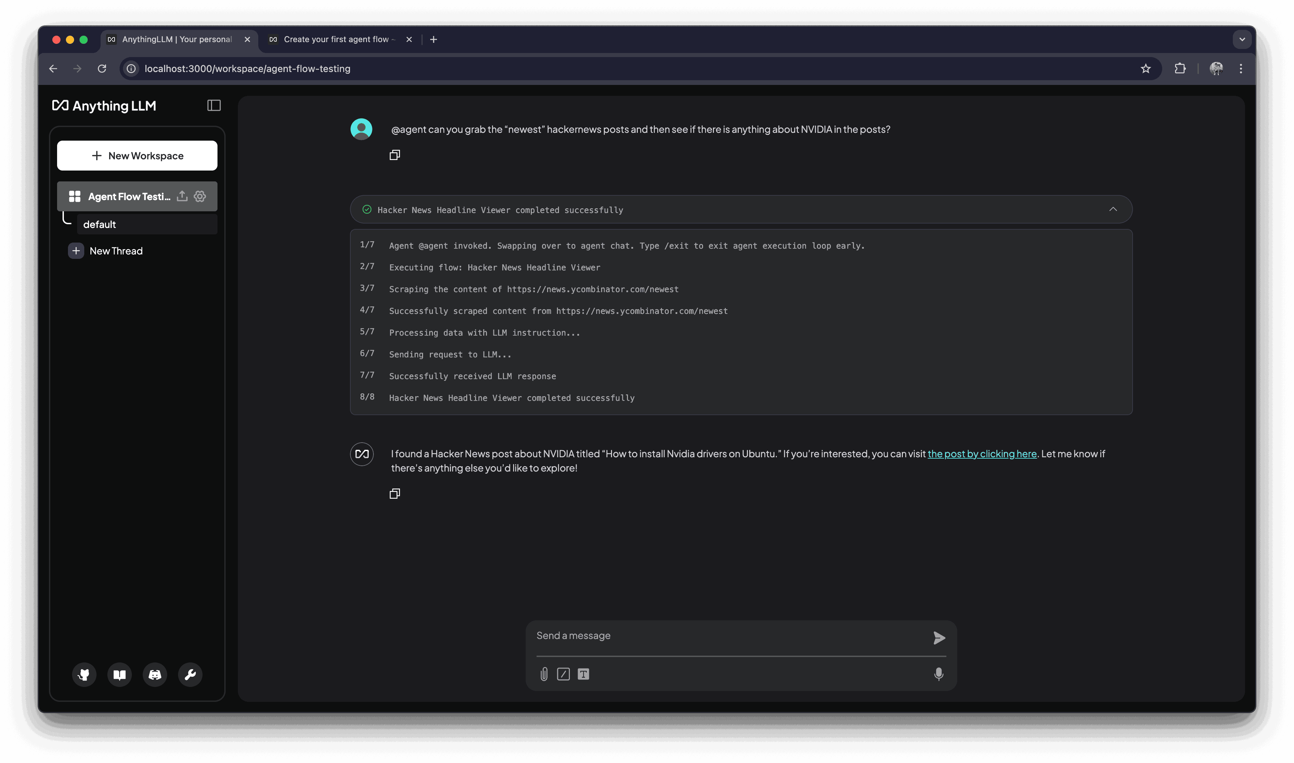Image resolution: width=1294 pixels, height=763 pixels.
Task: Open slash commands in the message bar
Action: click(564, 674)
